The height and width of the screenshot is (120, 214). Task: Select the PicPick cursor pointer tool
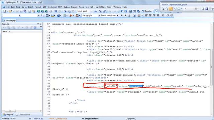[x=163, y=9]
